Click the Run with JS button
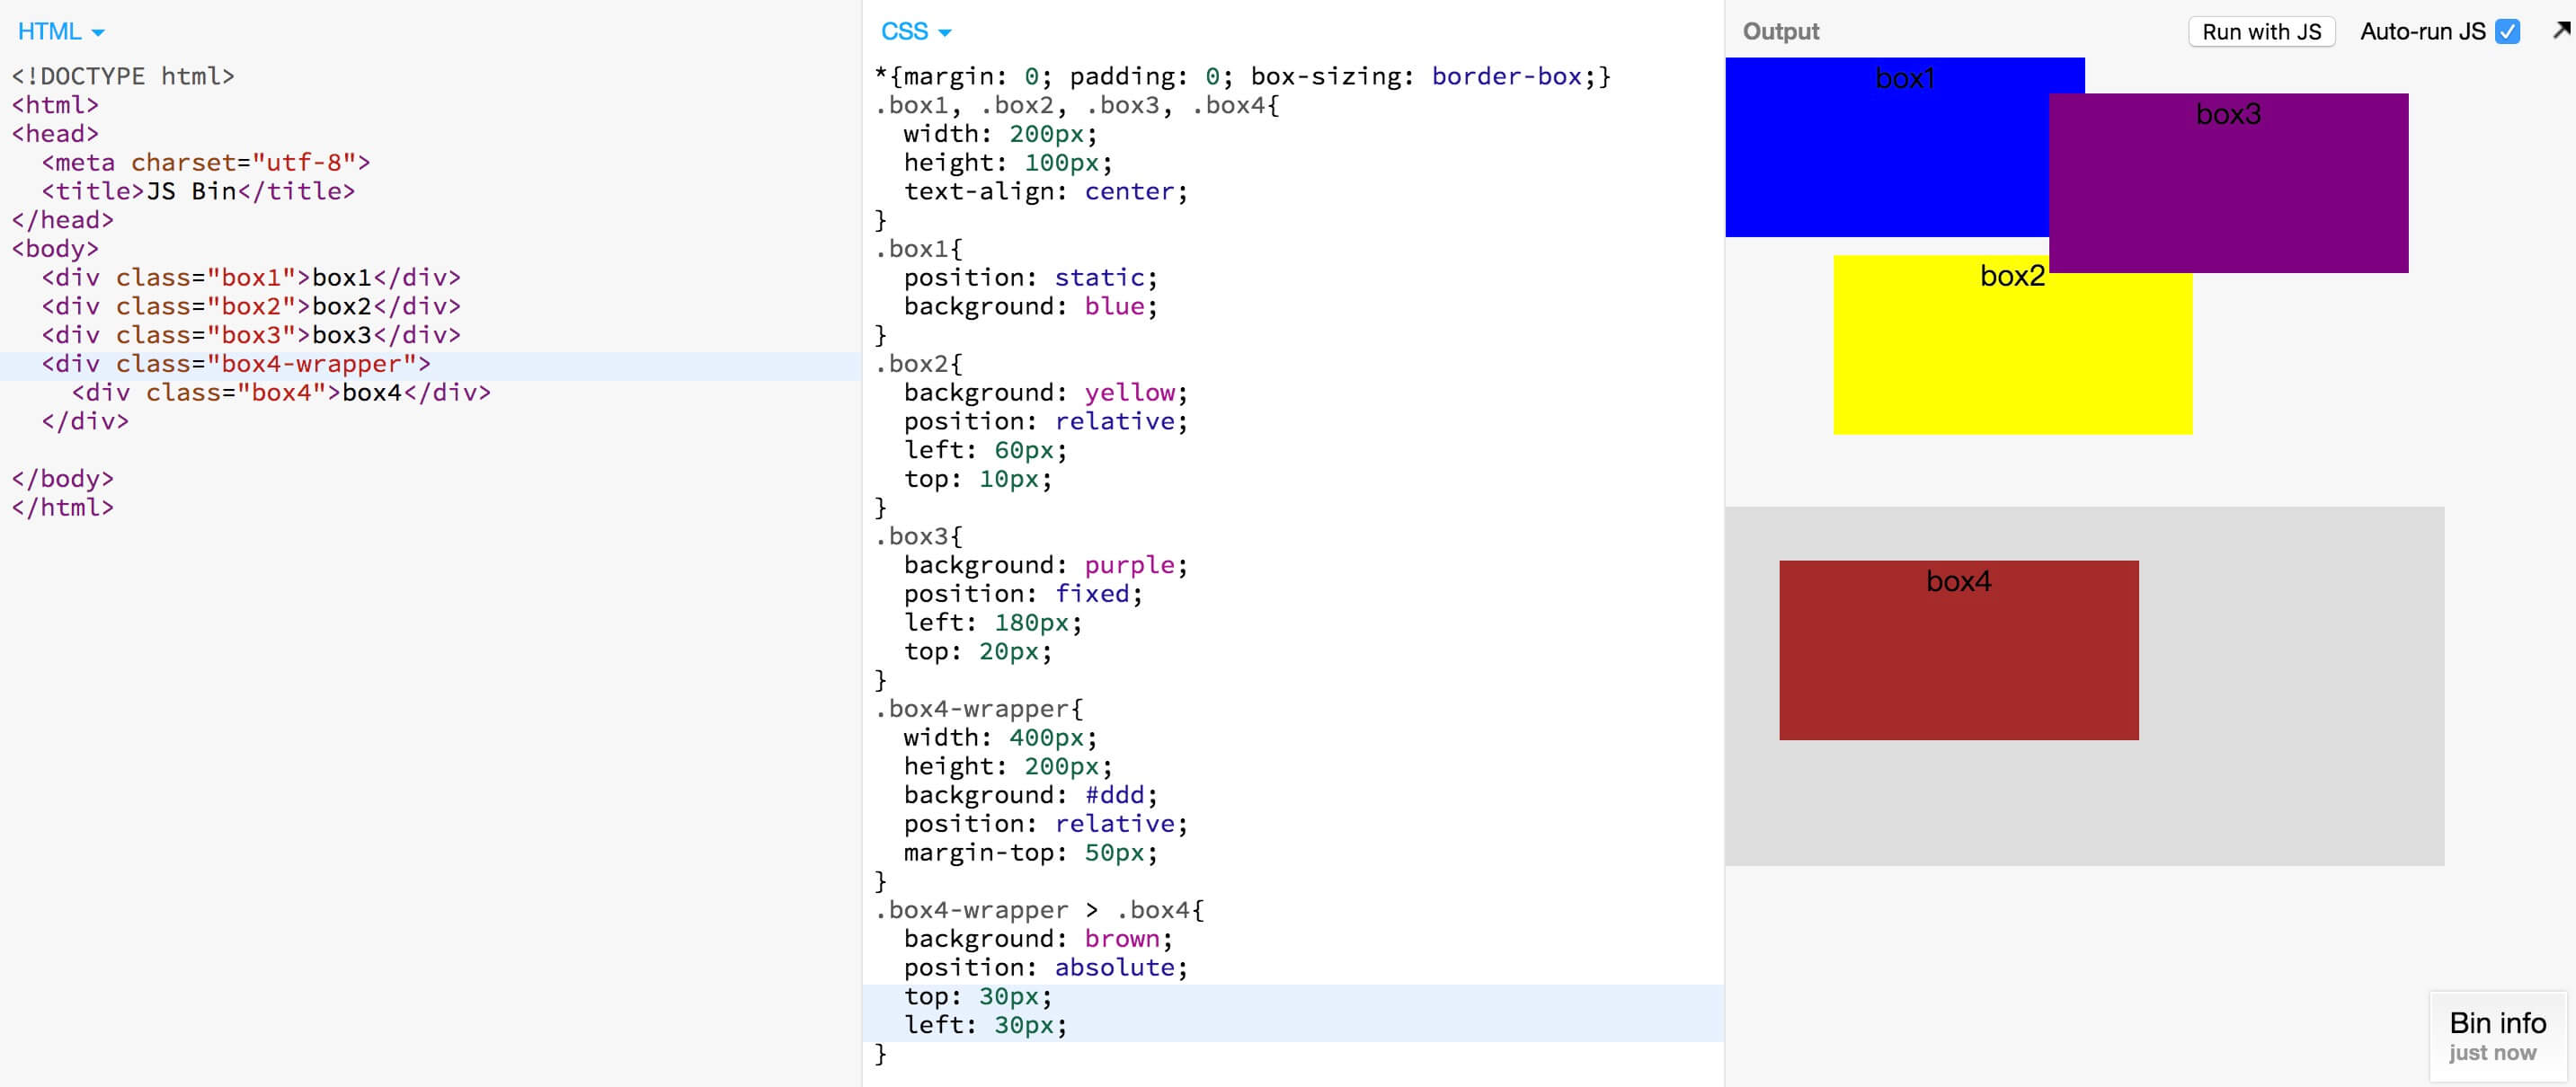 point(2261,32)
